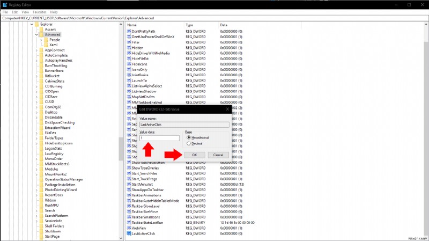Expand the RecentDocs key
Screen dimensions: 429x241
pyautogui.click(x=36, y=195)
